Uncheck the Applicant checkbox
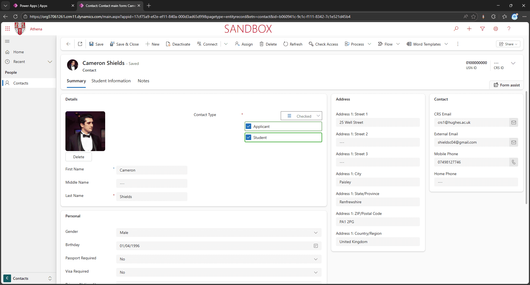Screen dimensions: 530x285 point(248,126)
